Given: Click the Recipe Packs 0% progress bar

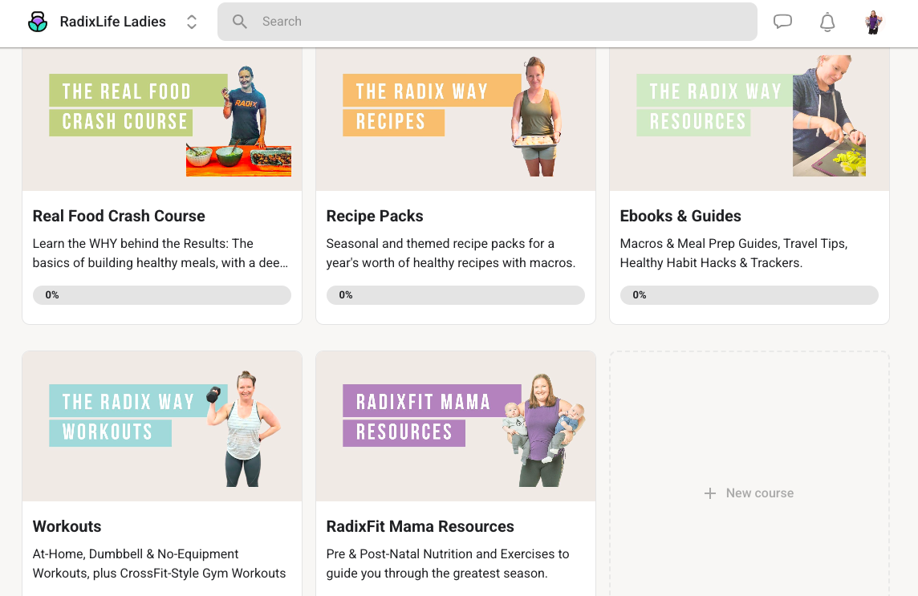Looking at the screenshot, I should [x=456, y=295].
